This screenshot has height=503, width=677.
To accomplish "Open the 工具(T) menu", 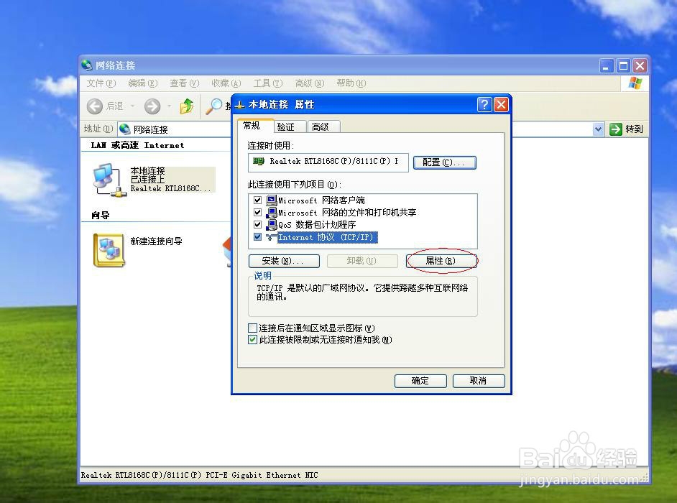I will [267, 83].
